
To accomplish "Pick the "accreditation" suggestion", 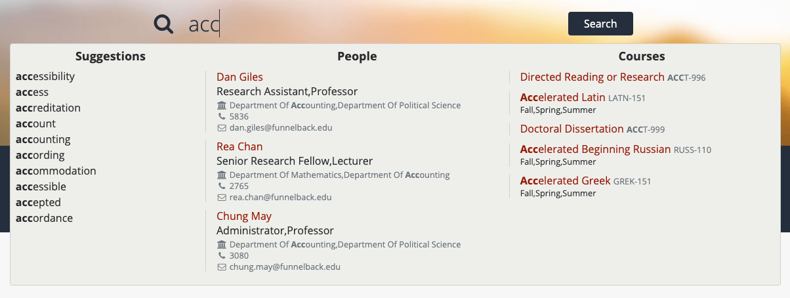I will (48, 108).
